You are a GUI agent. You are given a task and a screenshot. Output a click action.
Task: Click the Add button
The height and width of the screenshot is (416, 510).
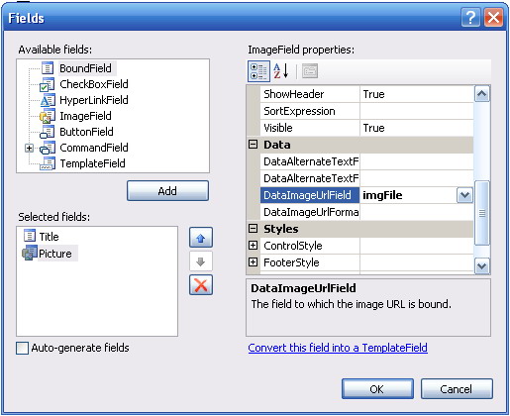(x=167, y=191)
